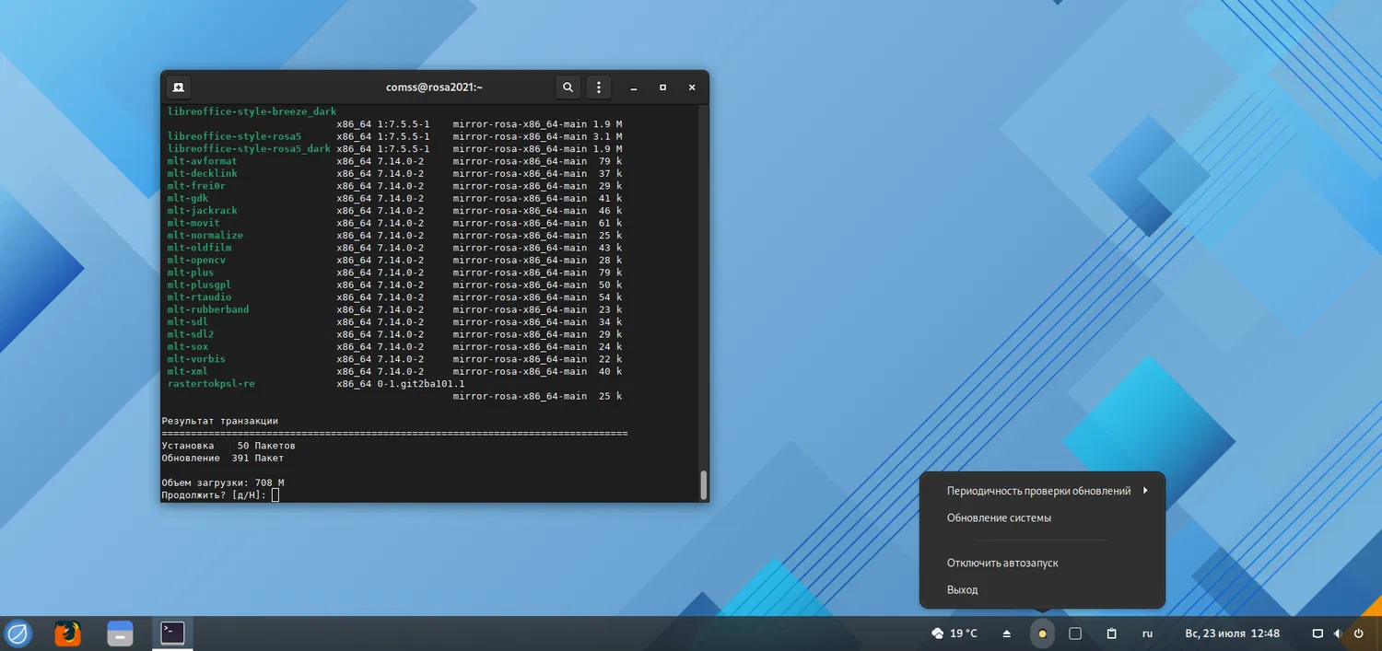Screen dimensions: 1382x651
Task: Click the square tray icon beside updater
Action: point(1075,634)
